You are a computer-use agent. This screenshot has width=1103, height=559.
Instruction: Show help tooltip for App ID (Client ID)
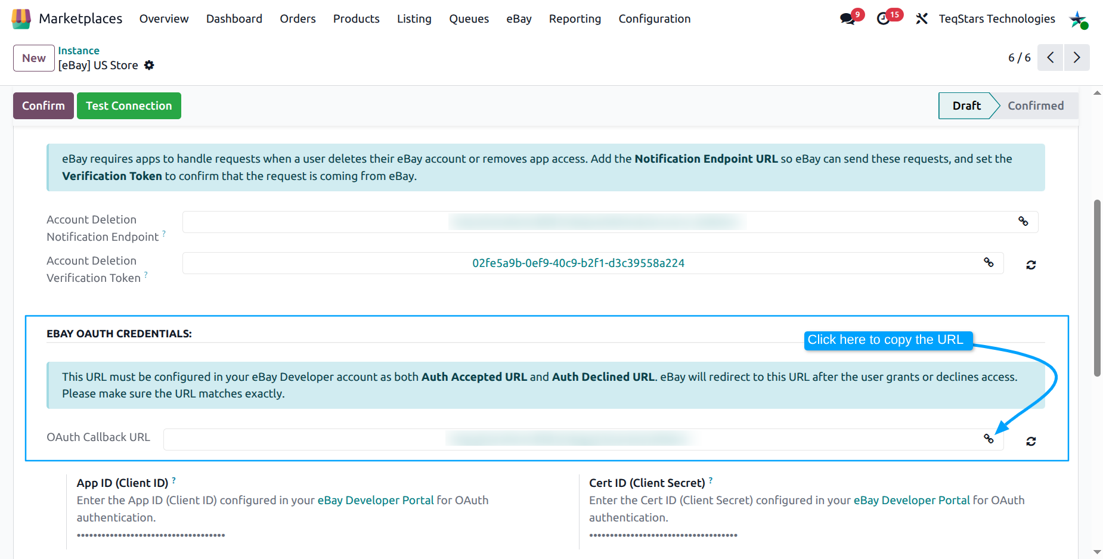click(173, 480)
